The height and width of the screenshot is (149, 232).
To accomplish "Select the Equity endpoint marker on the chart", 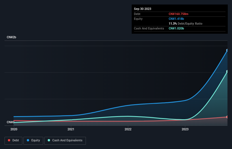I will tap(227, 50).
